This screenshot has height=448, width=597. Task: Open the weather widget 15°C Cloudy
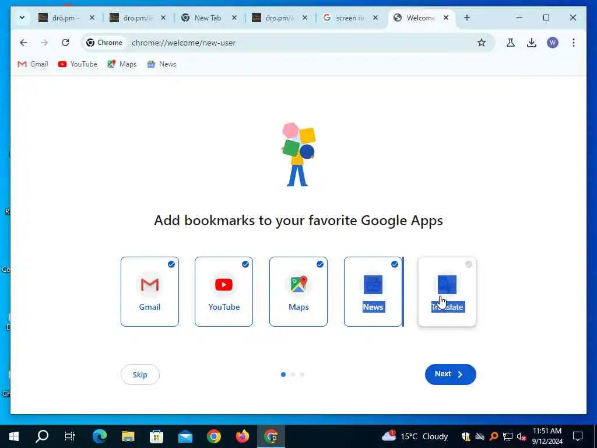coord(415,436)
